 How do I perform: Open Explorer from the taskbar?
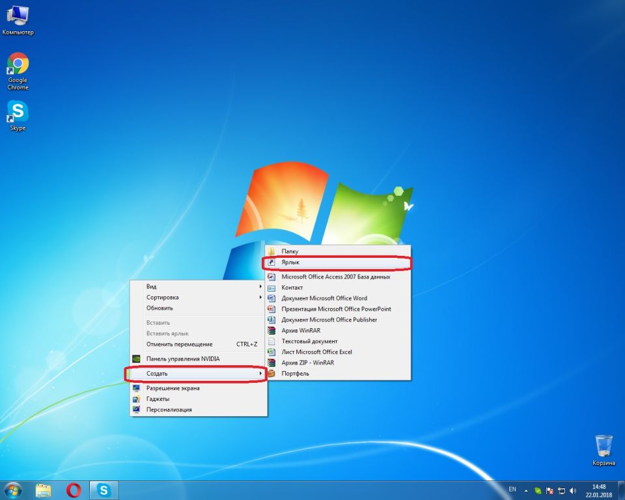(44, 490)
